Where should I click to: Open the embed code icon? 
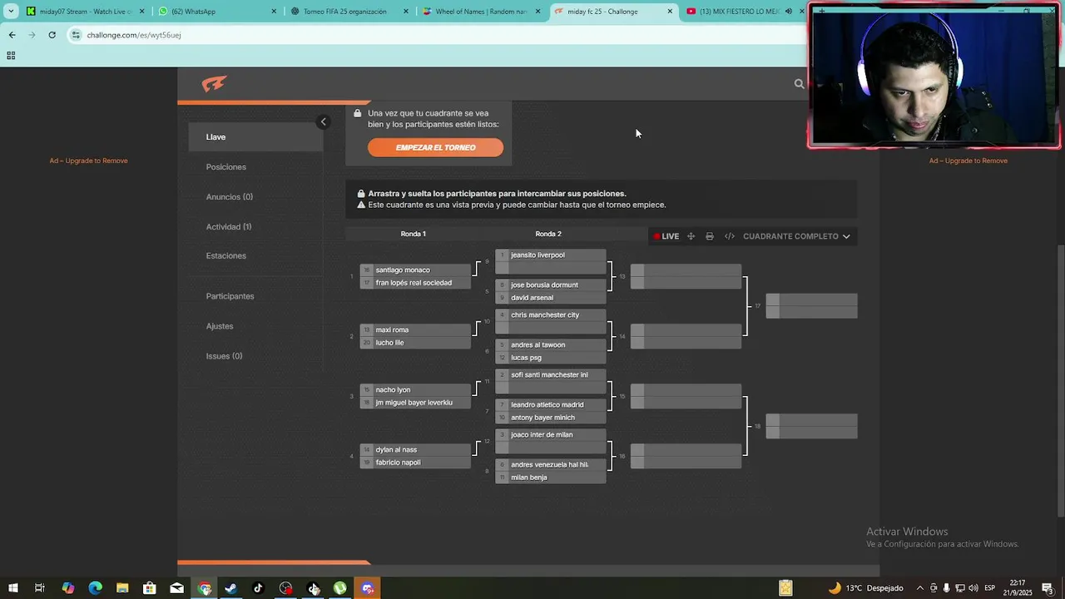click(x=730, y=236)
